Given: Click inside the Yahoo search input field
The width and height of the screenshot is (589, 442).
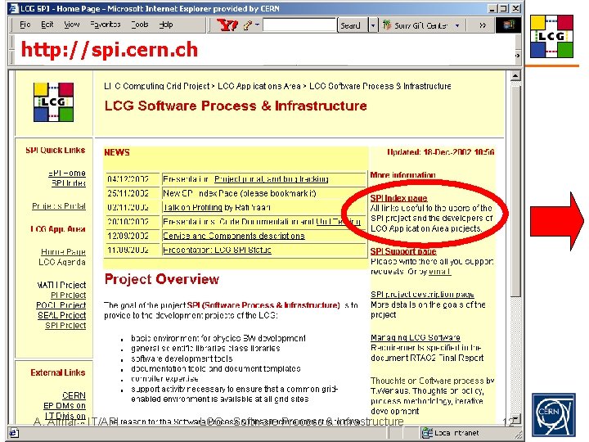Looking at the screenshot, I should pyautogui.click(x=299, y=25).
